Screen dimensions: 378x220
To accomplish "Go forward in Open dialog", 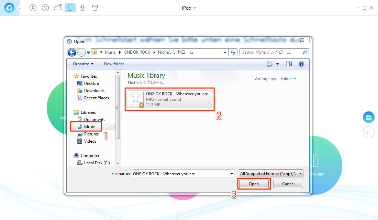I will (81, 52).
